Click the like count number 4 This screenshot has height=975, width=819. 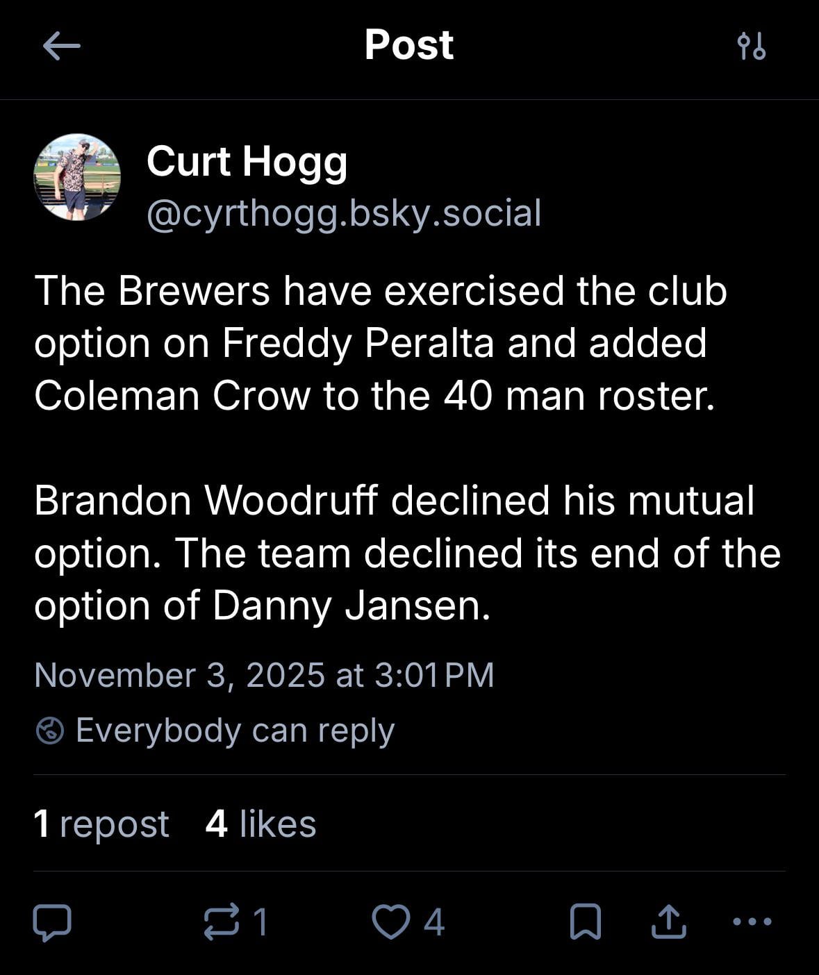pos(434,922)
